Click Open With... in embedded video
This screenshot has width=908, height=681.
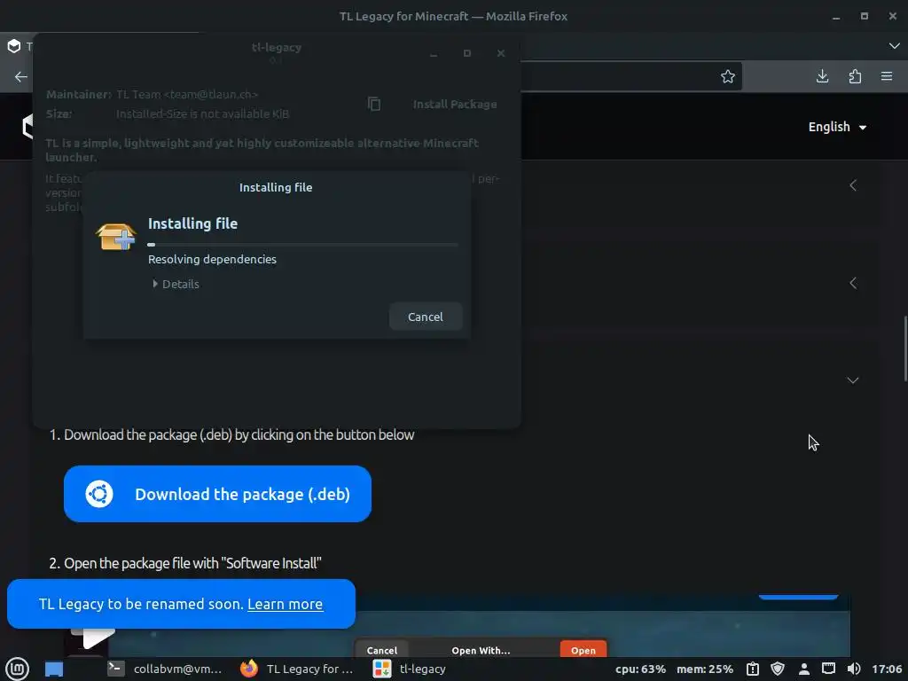pyautogui.click(x=481, y=650)
